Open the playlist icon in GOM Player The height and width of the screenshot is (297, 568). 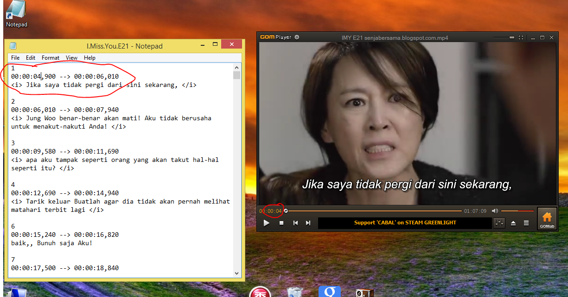click(526, 223)
